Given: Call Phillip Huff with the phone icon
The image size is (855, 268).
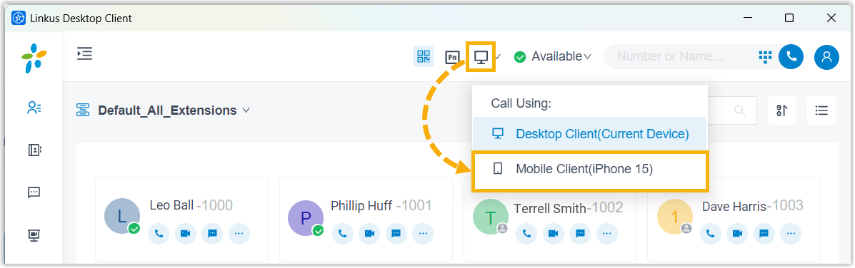Looking at the screenshot, I should point(342,234).
